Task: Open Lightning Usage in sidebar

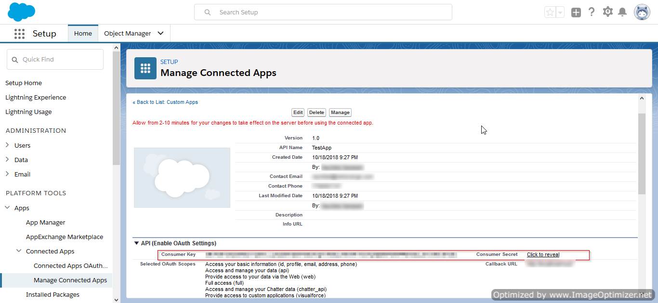Action: [28, 112]
